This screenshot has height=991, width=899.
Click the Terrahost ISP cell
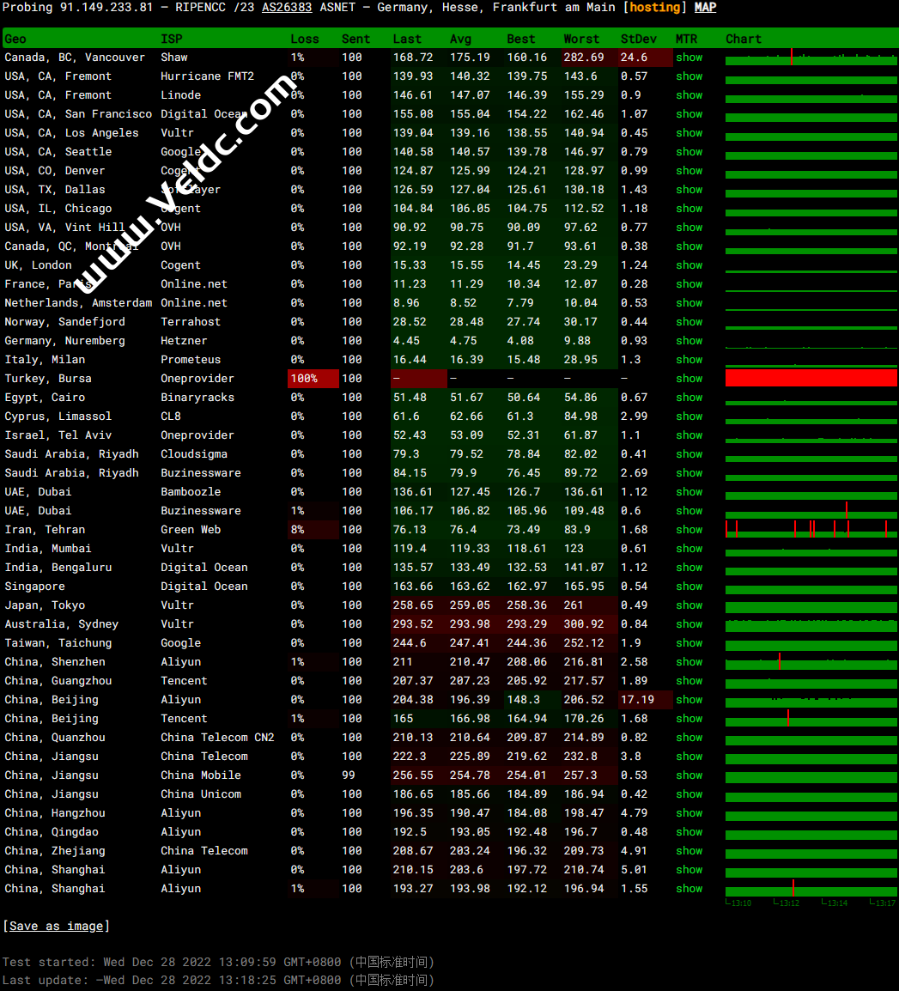[x=190, y=322]
